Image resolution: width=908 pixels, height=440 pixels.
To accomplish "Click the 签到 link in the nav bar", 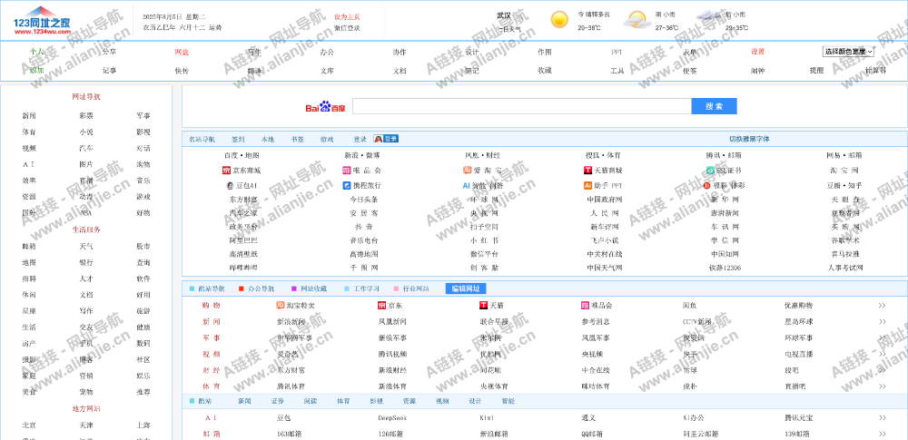I will tap(238, 140).
